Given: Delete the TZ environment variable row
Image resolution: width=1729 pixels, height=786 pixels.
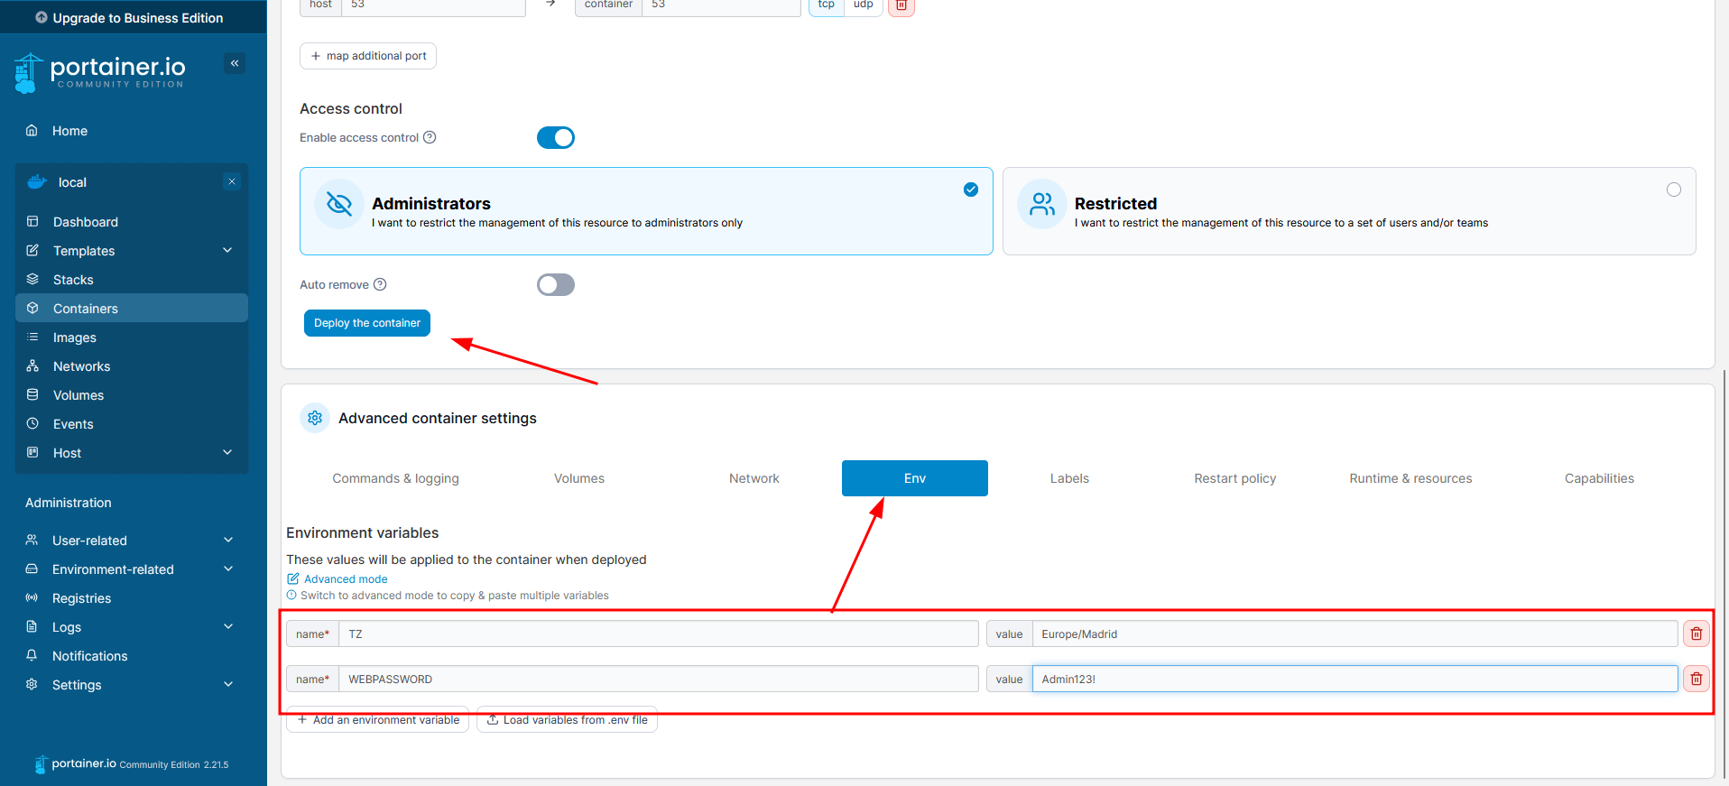Looking at the screenshot, I should tap(1696, 633).
